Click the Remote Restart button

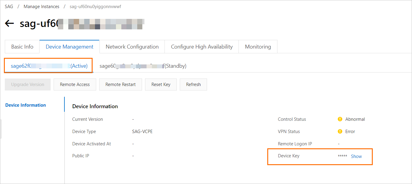click(120, 85)
